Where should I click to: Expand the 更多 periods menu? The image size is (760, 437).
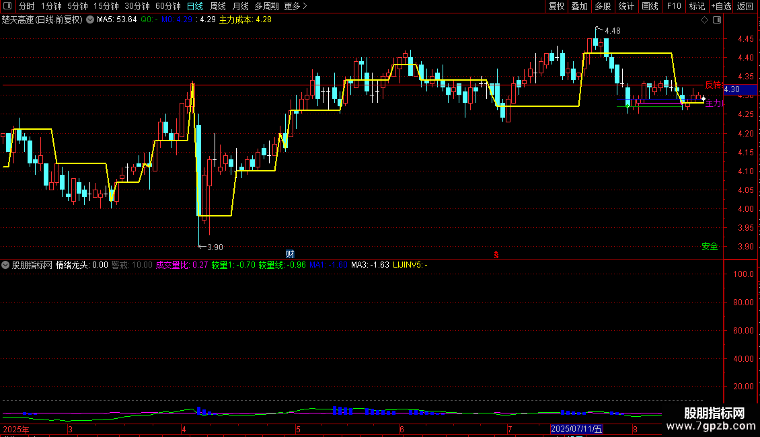[296, 6]
